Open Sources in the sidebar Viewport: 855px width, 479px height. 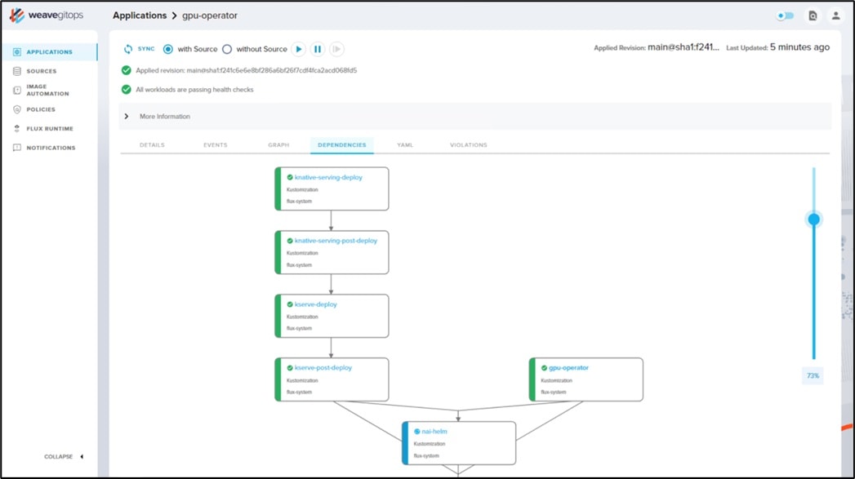pyautogui.click(x=42, y=71)
